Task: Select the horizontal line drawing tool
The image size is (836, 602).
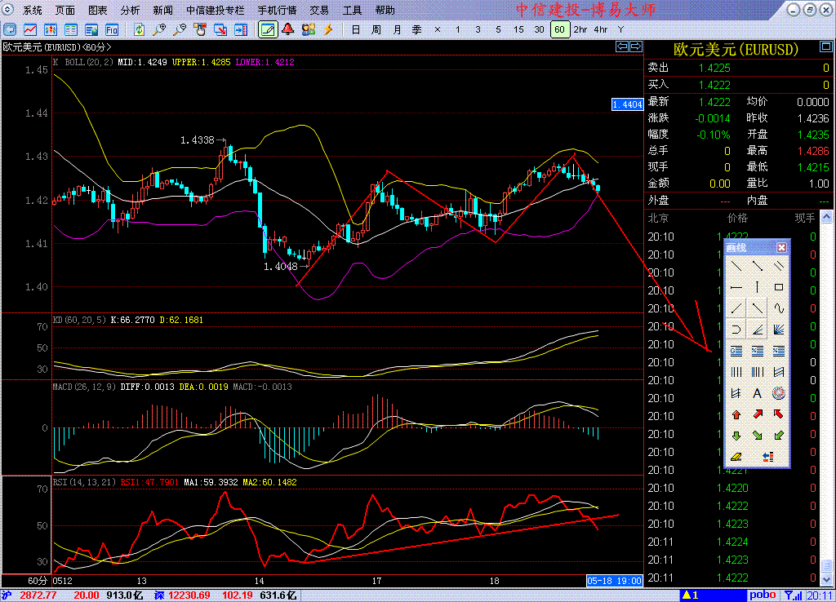Action: click(736, 287)
